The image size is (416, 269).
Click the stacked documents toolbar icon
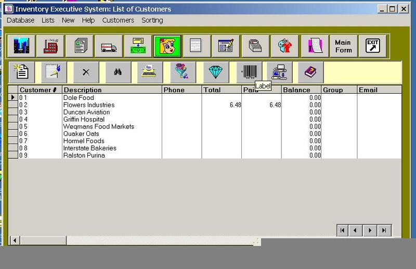[x=80, y=46]
